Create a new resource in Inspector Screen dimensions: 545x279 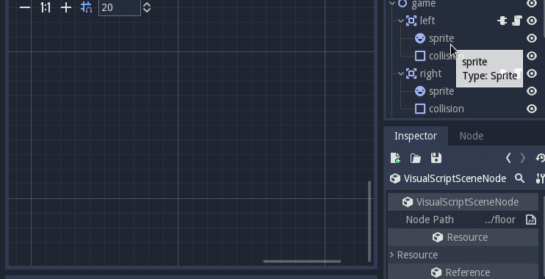point(395,159)
